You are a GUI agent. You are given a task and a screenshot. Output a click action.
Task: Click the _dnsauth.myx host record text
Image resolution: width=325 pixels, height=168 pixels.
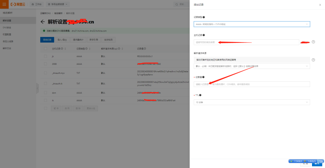[x=58, y=73]
